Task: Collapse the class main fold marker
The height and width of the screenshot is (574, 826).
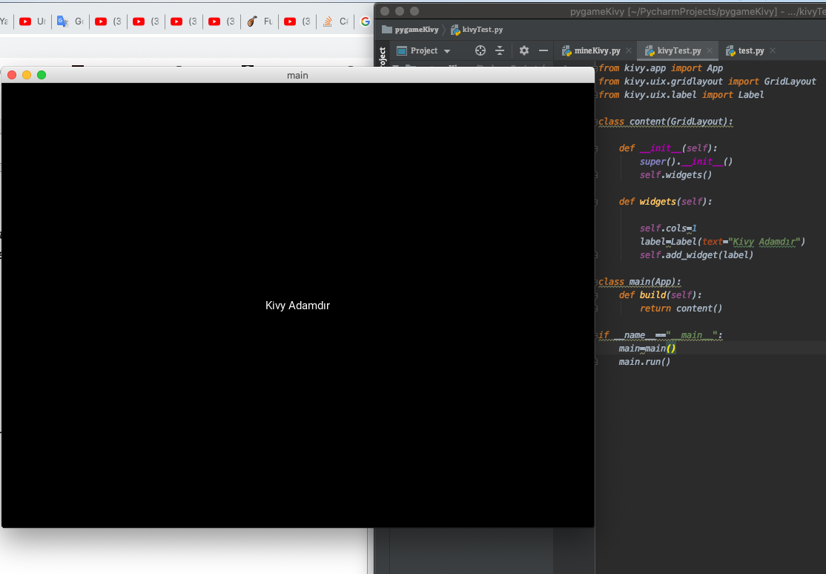Action: (597, 282)
